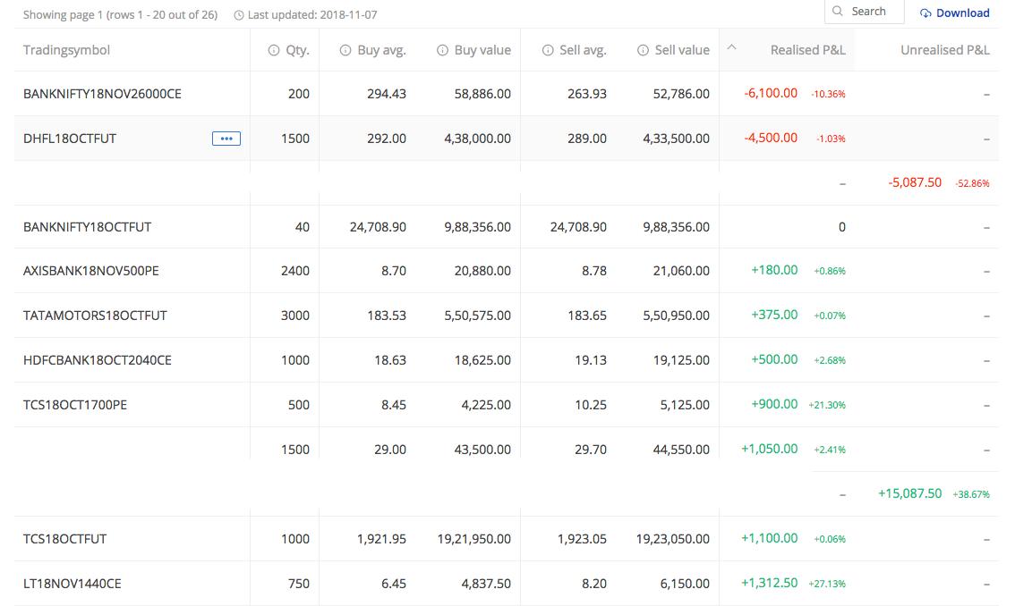The height and width of the screenshot is (606, 1015).
Task: Select HDFCBANK18OCT2040CE symbol
Action: (98, 360)
